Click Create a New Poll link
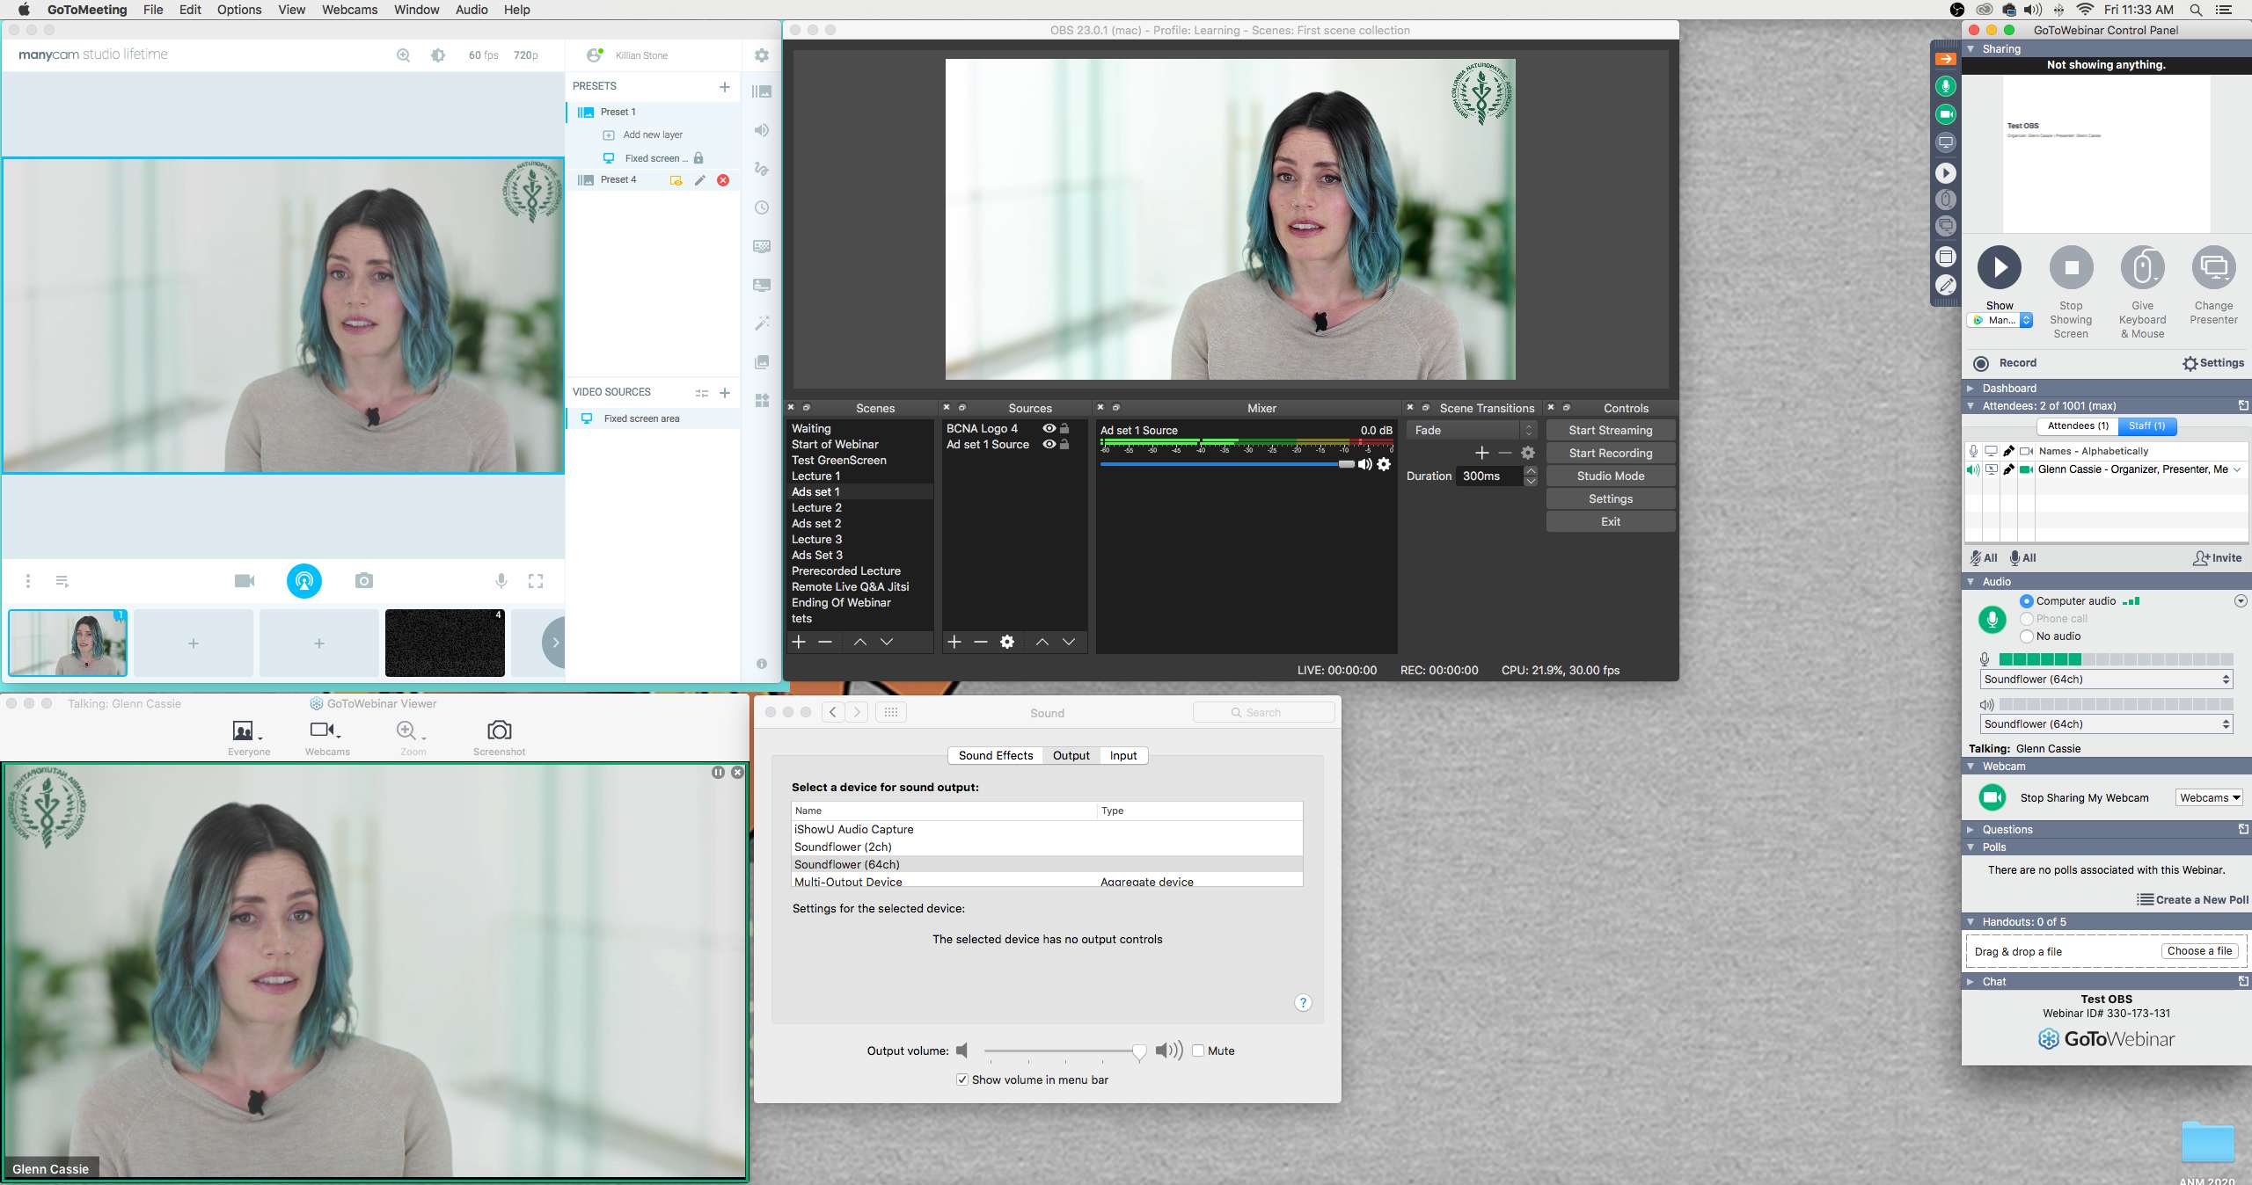Viewport: 2252px width, 1185px height. (2192, 899)
